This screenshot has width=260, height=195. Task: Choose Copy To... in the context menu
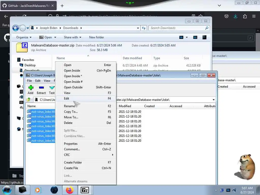(86, 112)
